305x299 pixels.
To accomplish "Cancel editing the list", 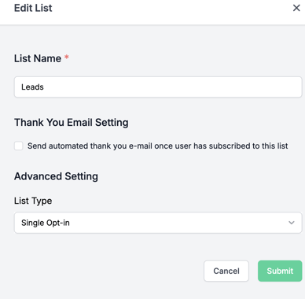I will point(226,271).
